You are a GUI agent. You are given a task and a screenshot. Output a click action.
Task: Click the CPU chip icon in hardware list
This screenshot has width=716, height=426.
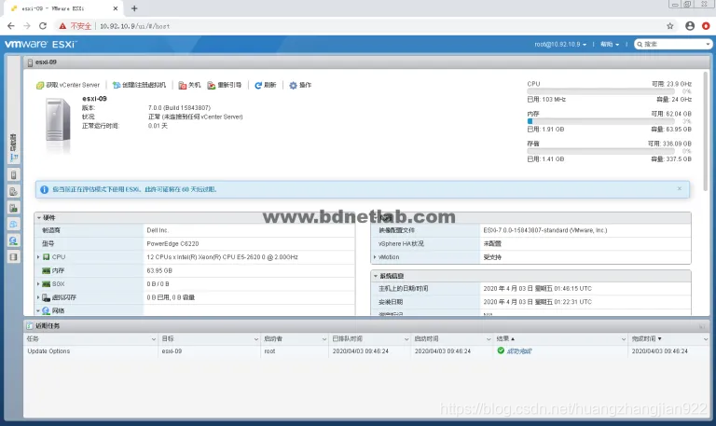[46, 257]
